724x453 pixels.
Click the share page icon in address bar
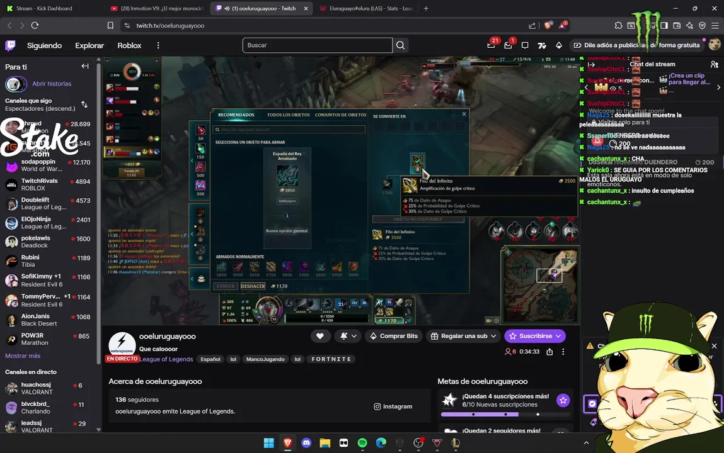(532, 25)
